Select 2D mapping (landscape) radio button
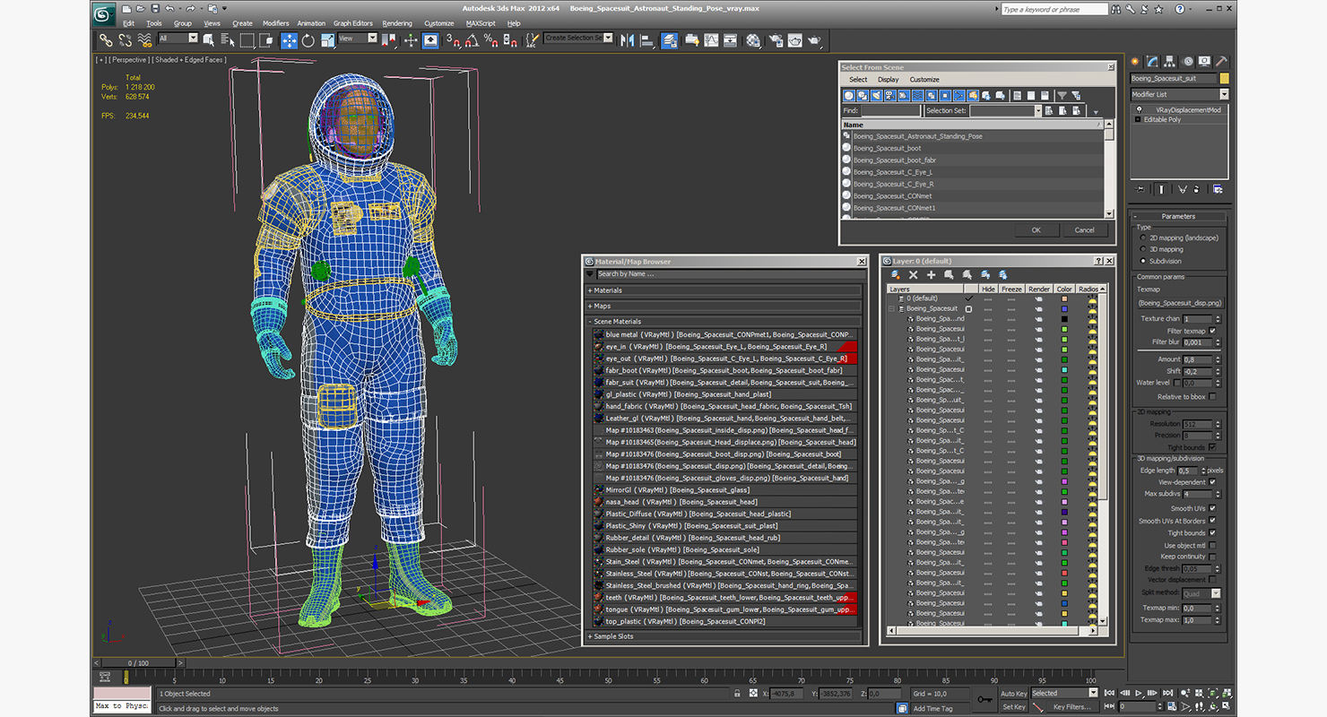This screenshot has height=717, width=1327. coord(1142,238)
